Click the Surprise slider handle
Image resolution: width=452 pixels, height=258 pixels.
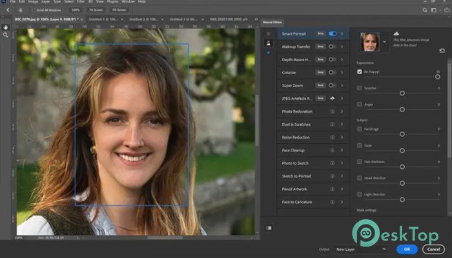click(402, 94)
